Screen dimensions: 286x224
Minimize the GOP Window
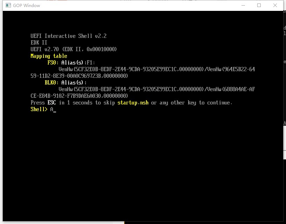243,5
